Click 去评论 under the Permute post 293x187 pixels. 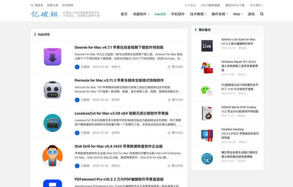pos(115,100)
